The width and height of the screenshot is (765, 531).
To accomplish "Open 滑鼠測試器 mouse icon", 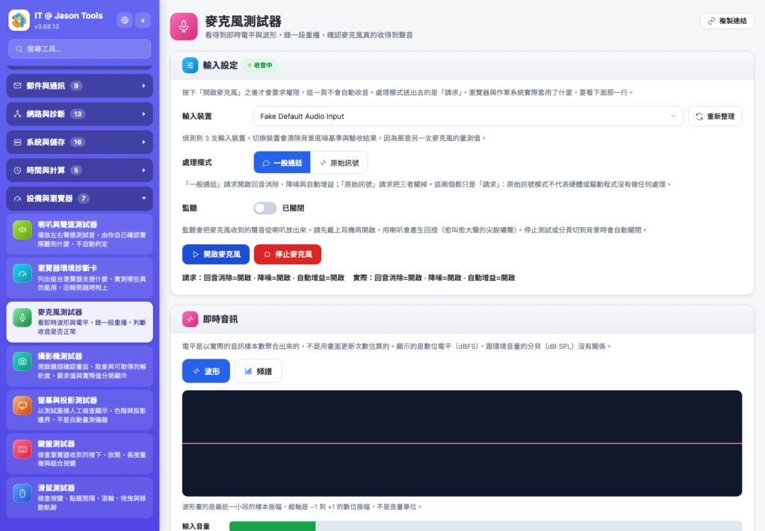I will click(22, 493).
